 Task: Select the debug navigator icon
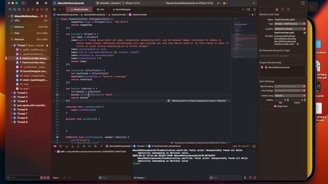coord(37,9)
